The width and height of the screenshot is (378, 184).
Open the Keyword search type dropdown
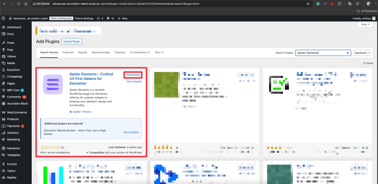[x=362, y=53]
